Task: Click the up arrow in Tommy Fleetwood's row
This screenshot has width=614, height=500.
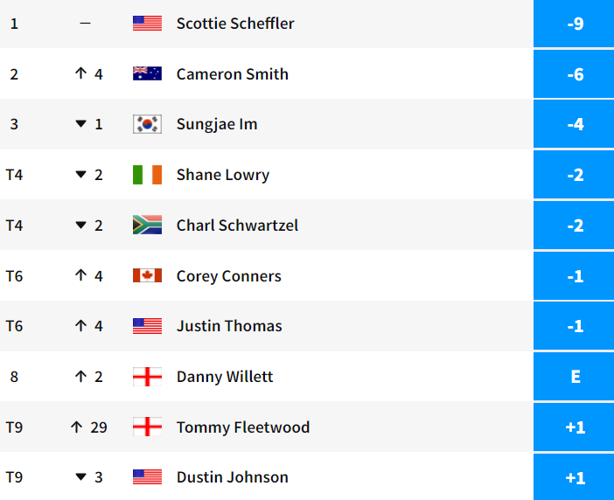Action: click(x=76, y=427)
